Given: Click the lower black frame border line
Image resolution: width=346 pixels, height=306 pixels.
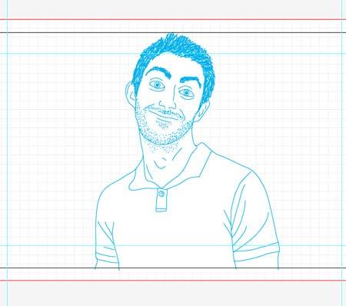Looking at the screenshot, I should click(173, 268).
